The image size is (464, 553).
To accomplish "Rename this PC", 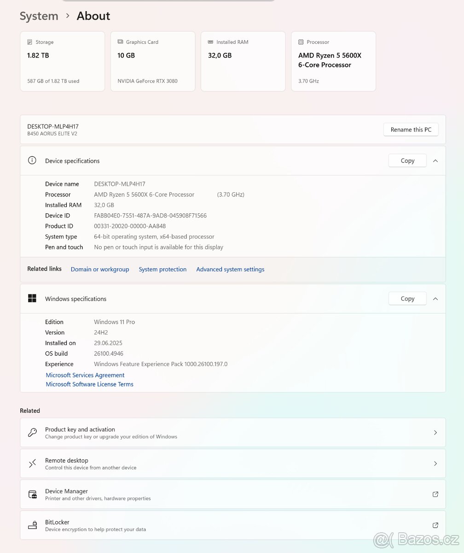I will click(x=411, y=129).
